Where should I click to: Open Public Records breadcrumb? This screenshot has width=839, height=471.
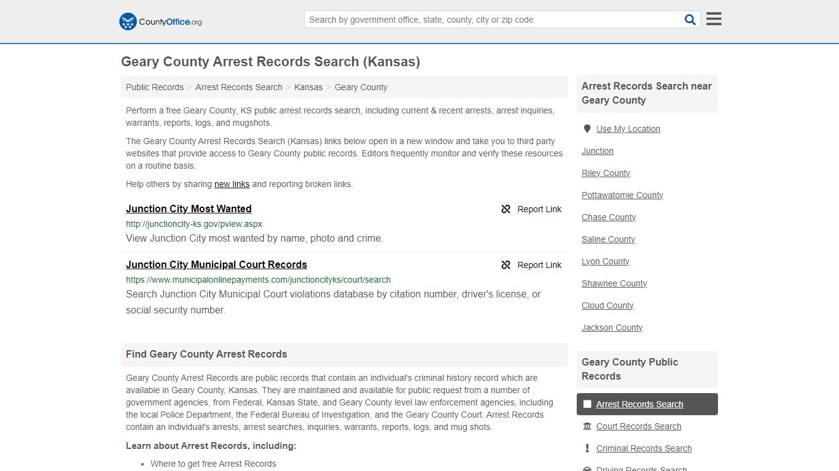click(155, 87)
